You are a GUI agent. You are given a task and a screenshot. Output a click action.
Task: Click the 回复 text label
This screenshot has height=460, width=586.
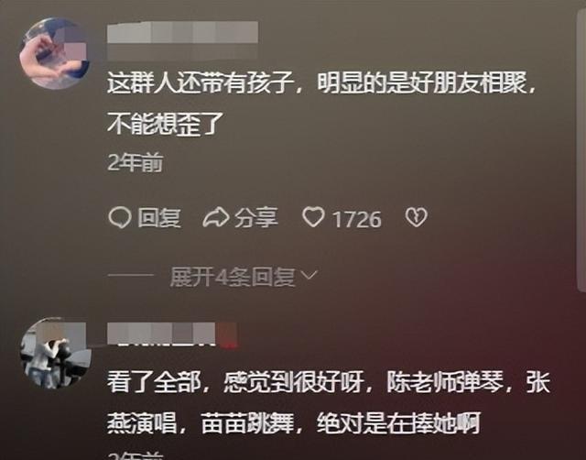tap(159, 218)
